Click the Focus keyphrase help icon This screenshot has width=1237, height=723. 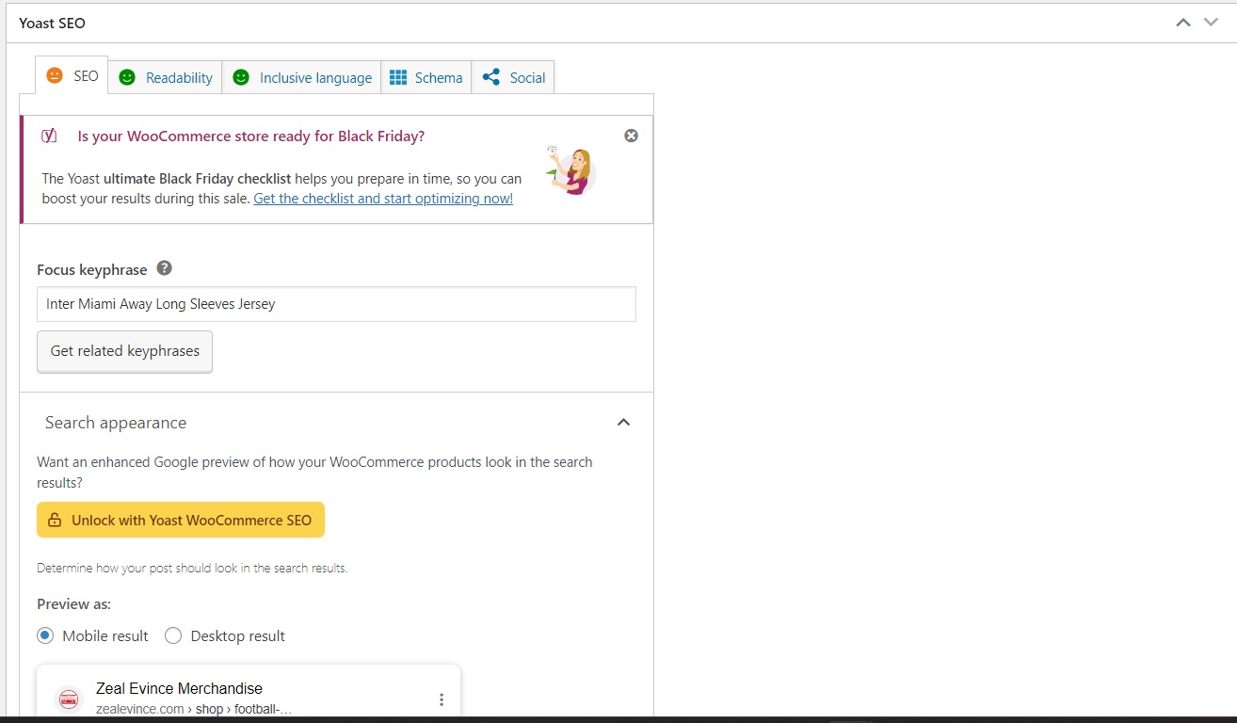point(164,268)
